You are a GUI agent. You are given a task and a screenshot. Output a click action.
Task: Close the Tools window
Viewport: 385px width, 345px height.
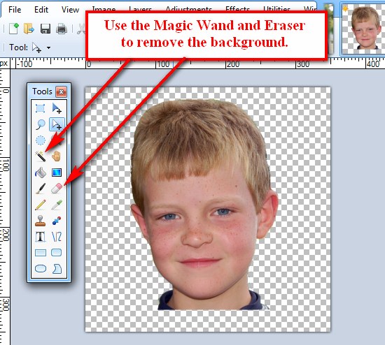pyautogui.click(x=61, y=92)
